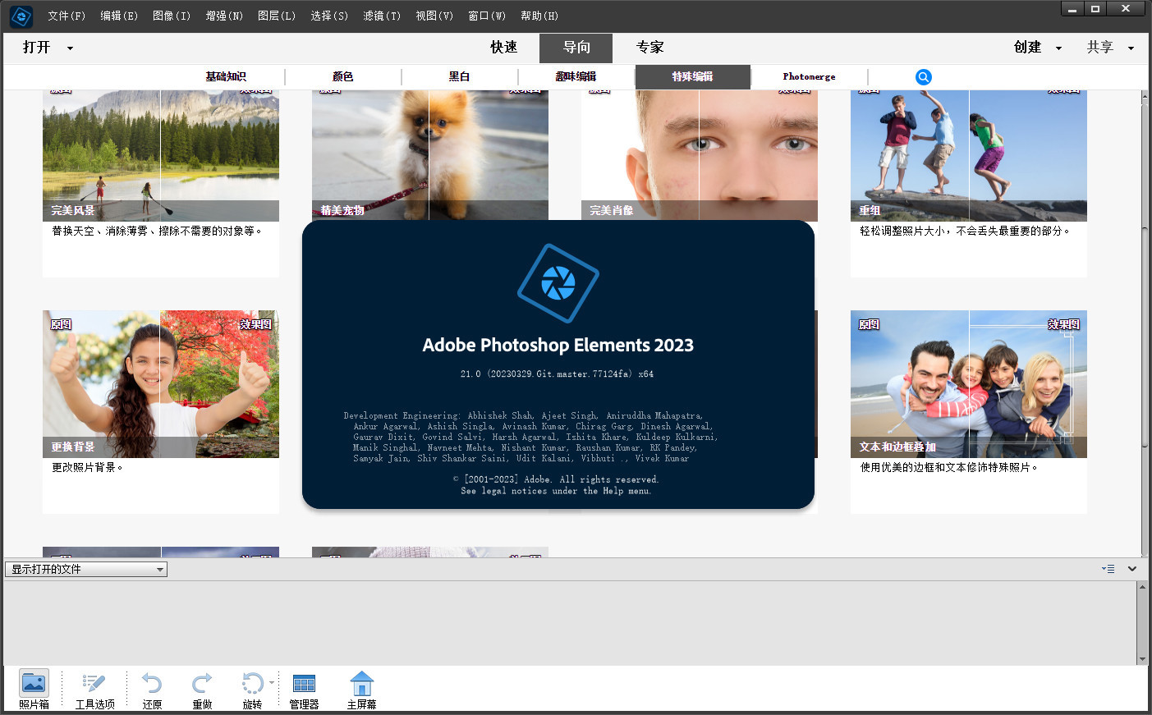Viewport: 1152px width, 715px height.
Task: Minimize the Photoshop Elements window
Action: [x=1072, y=8]
